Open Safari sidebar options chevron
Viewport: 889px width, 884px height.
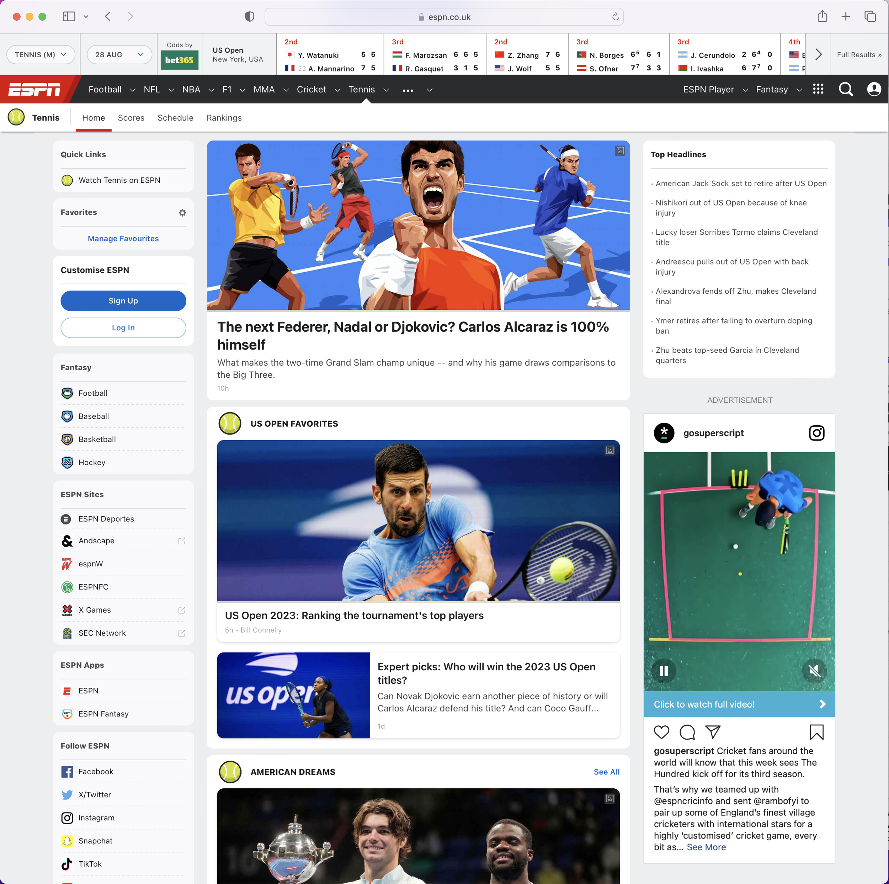click(86, 17)
